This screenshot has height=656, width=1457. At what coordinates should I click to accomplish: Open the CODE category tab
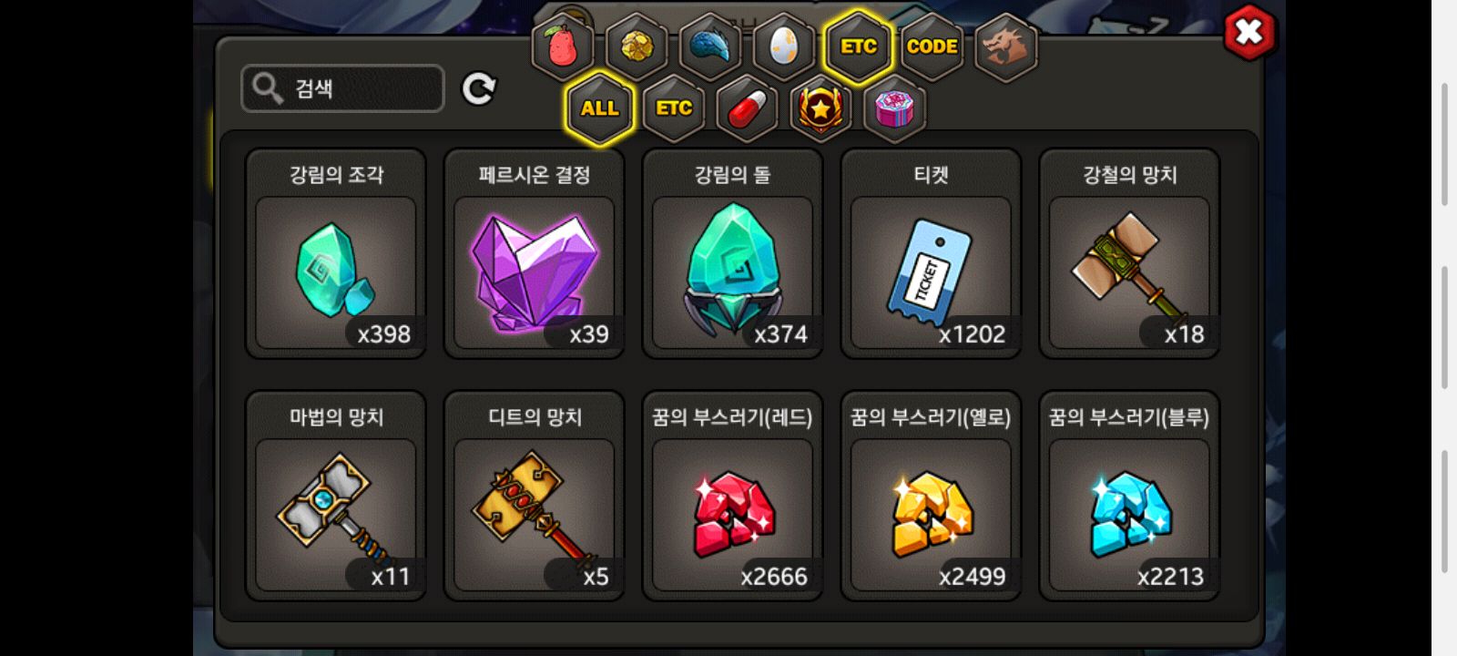(932, 46)
